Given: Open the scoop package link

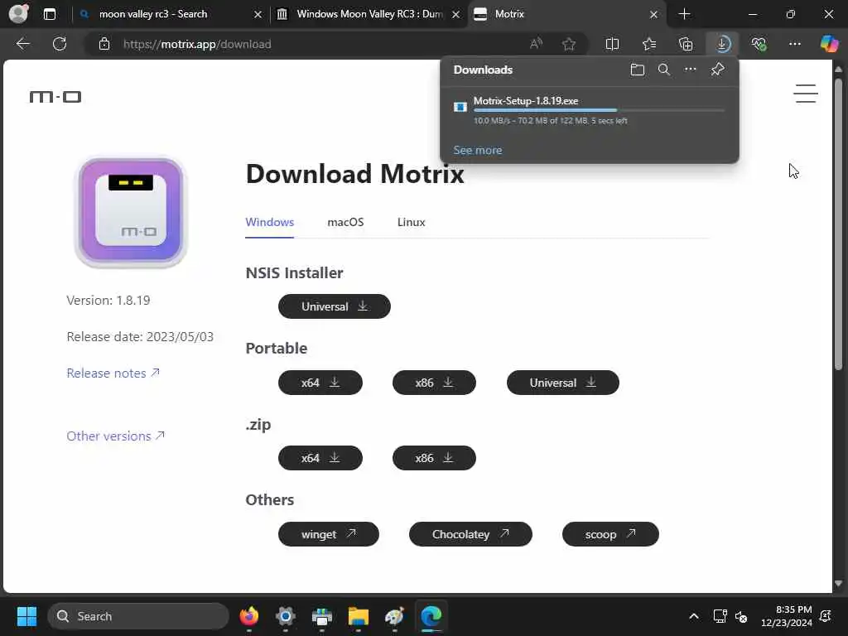Looking at the screenshot, I should pyautogui.click(x=610, y=534).
